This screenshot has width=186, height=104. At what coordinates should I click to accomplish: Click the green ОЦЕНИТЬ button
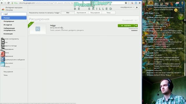pos(126,26)
